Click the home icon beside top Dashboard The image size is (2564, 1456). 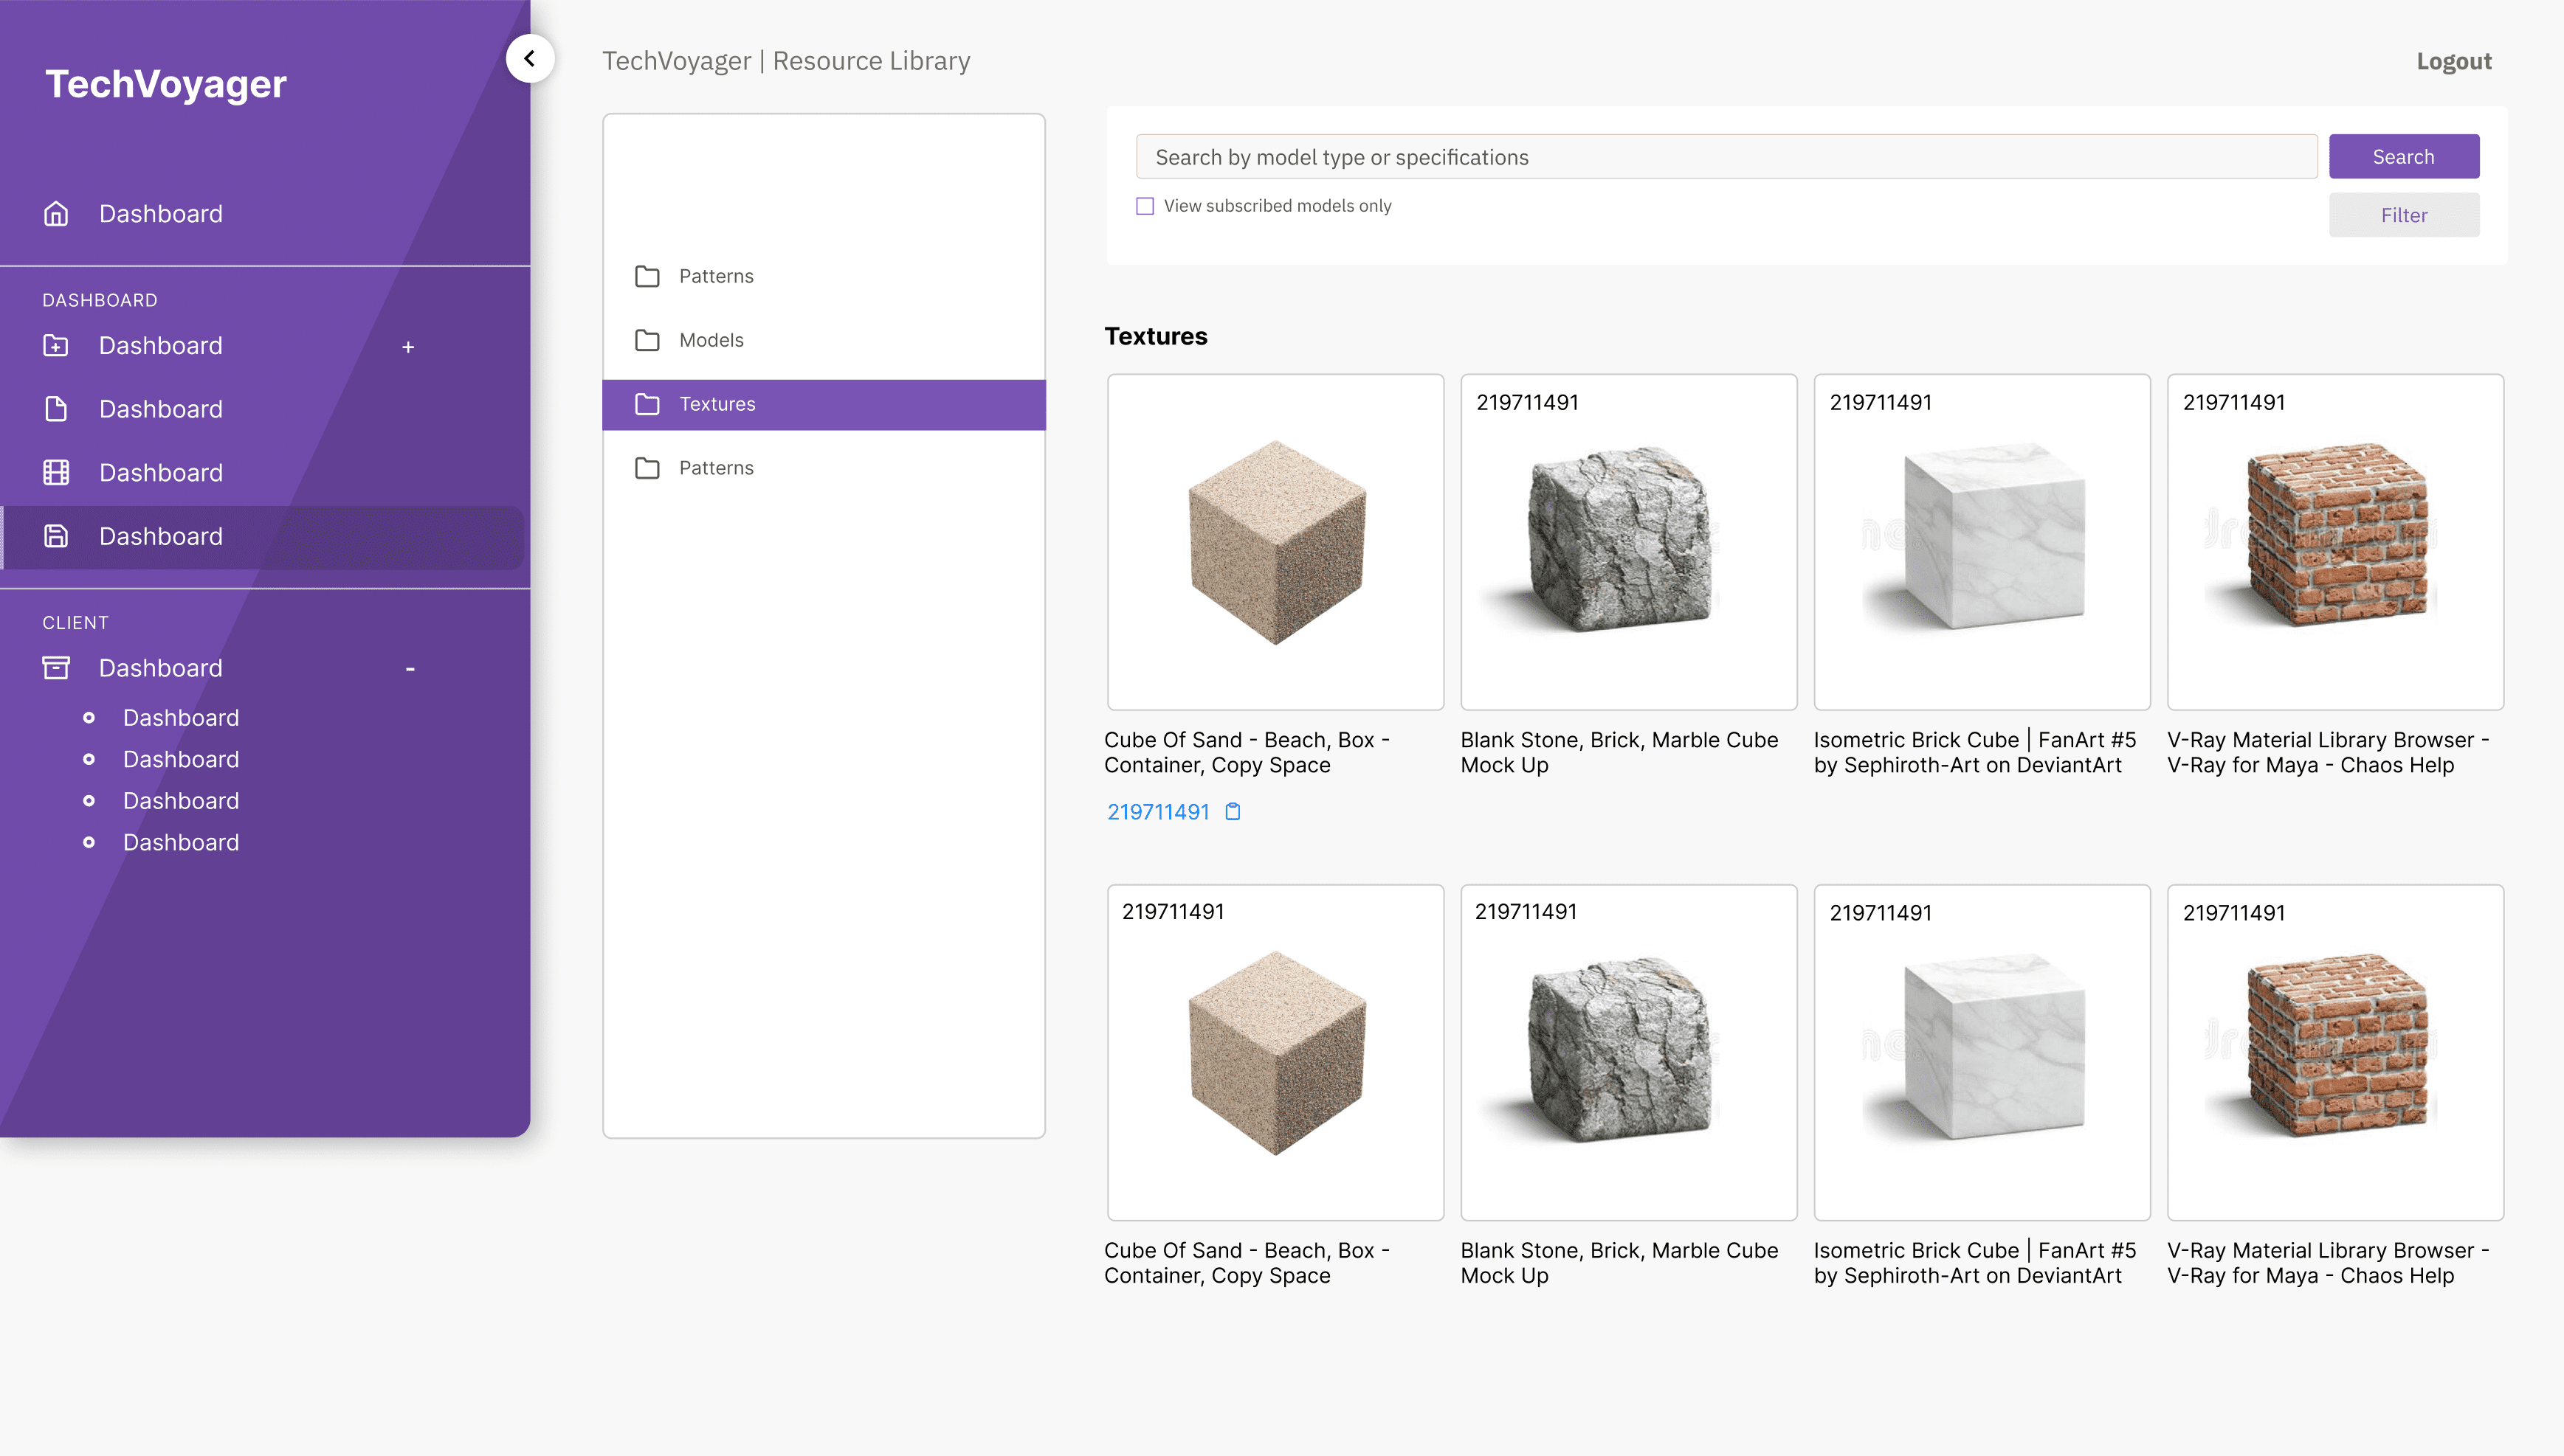point(56,214)
